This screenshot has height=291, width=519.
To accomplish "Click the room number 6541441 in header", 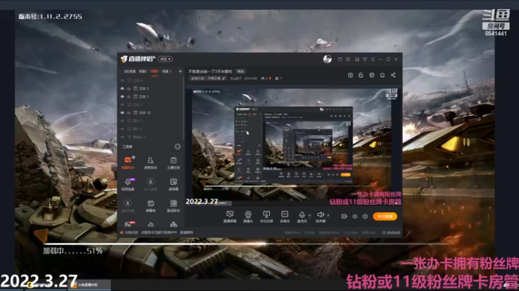I will (251, 78).
